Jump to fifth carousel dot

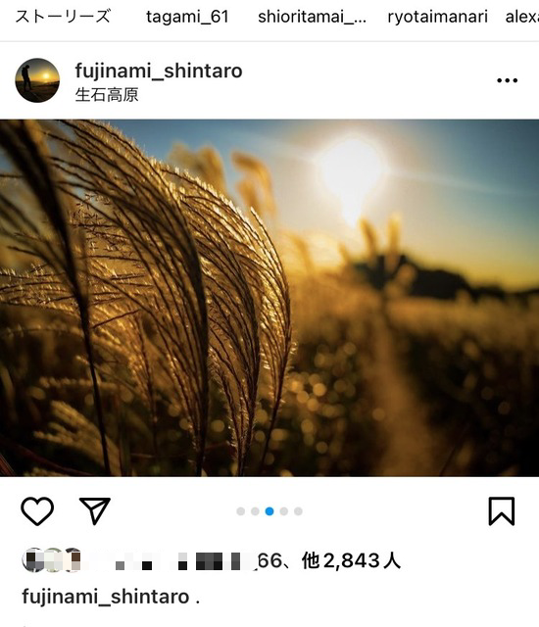[x=298, y=511]
